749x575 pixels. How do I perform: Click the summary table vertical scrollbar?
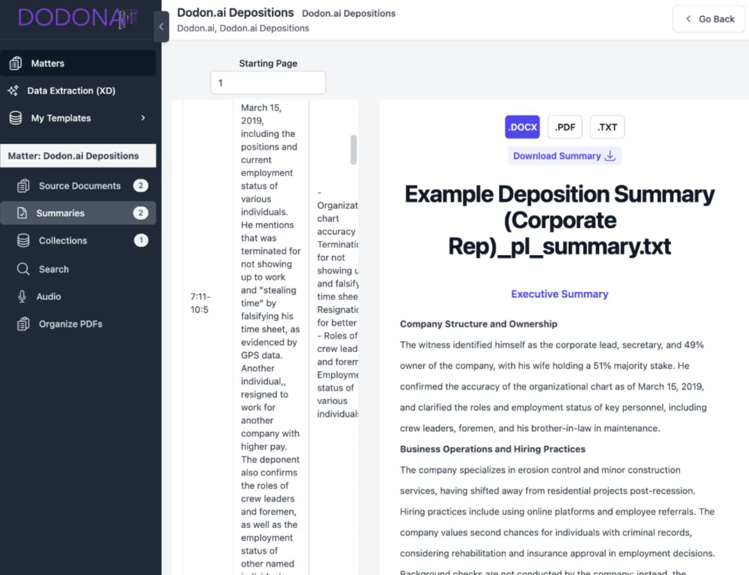click(x=353, y=150)
